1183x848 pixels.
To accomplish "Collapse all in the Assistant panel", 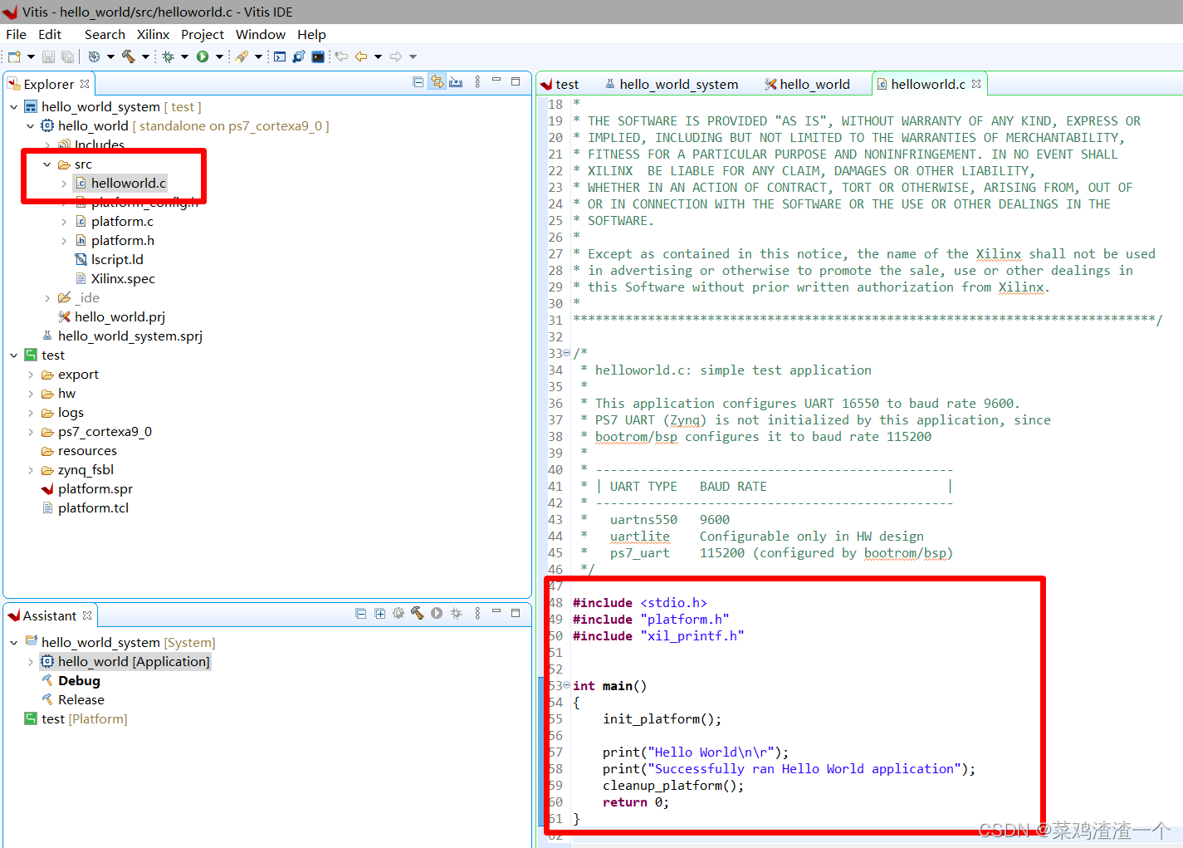I will point(360,613).
